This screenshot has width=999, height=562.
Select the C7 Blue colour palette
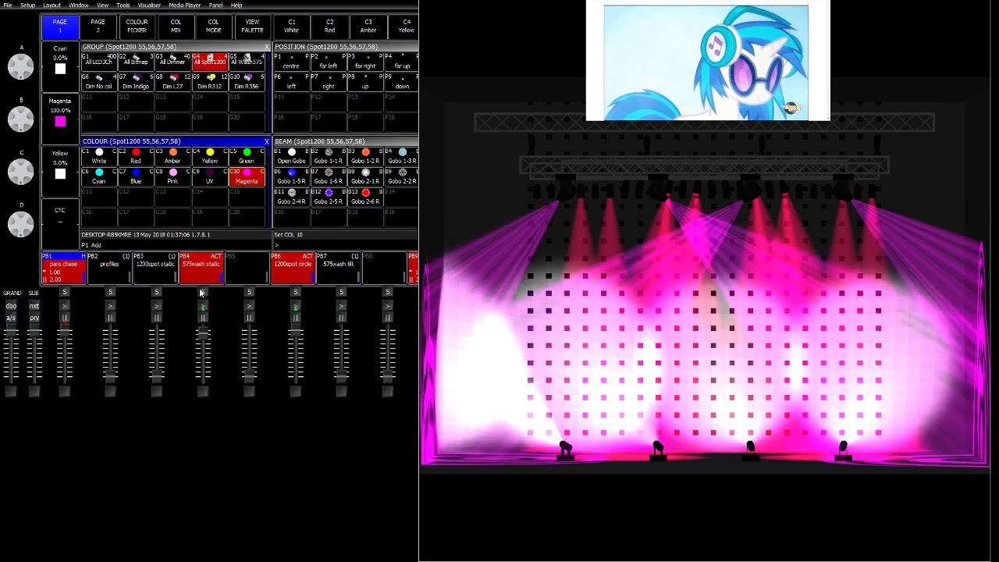coord(136,176)
